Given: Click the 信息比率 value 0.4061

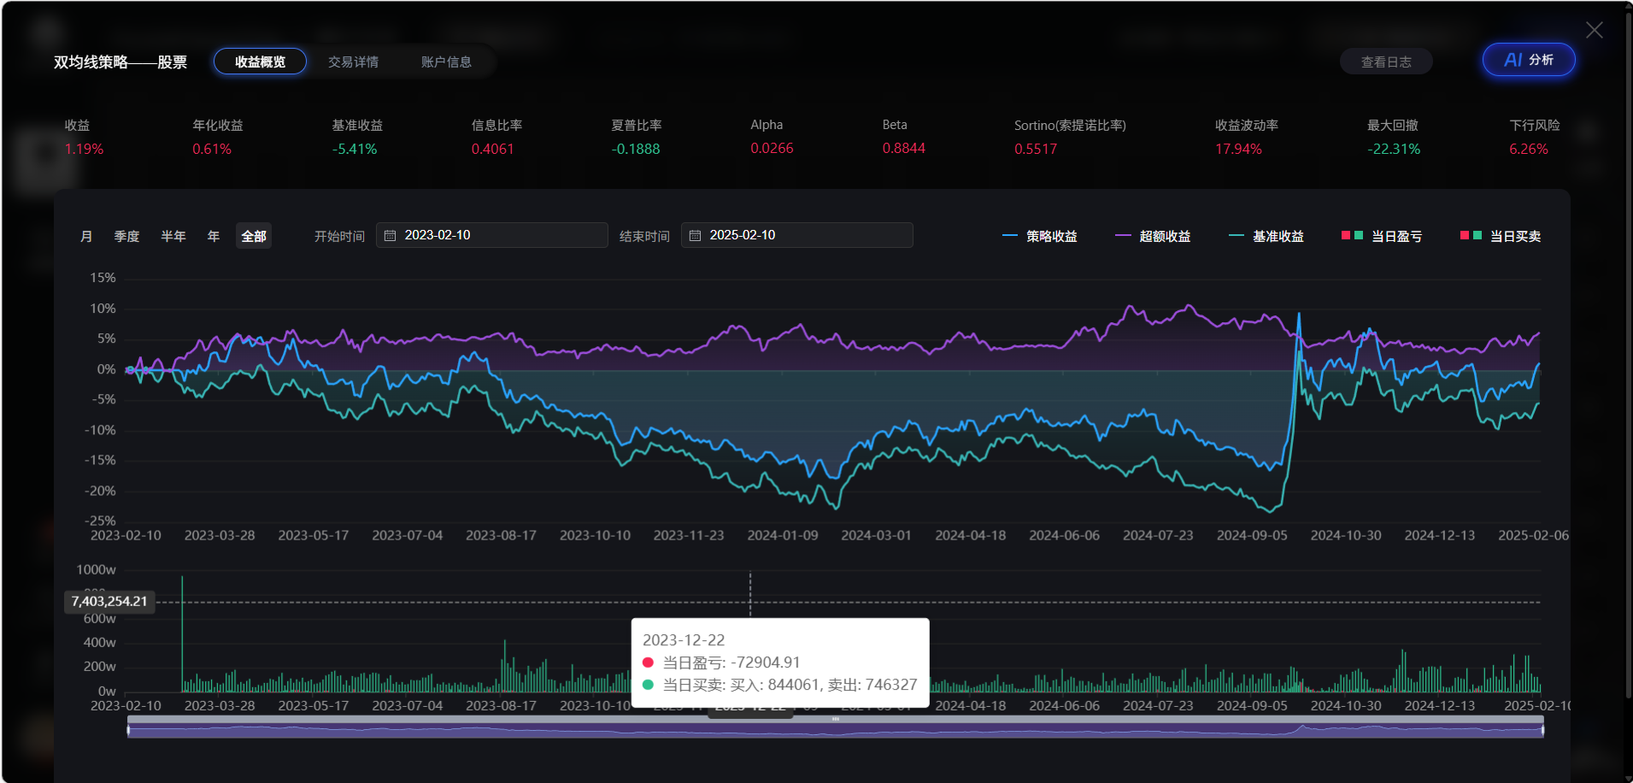Looking at the screenshot, I should click(493, 149).
